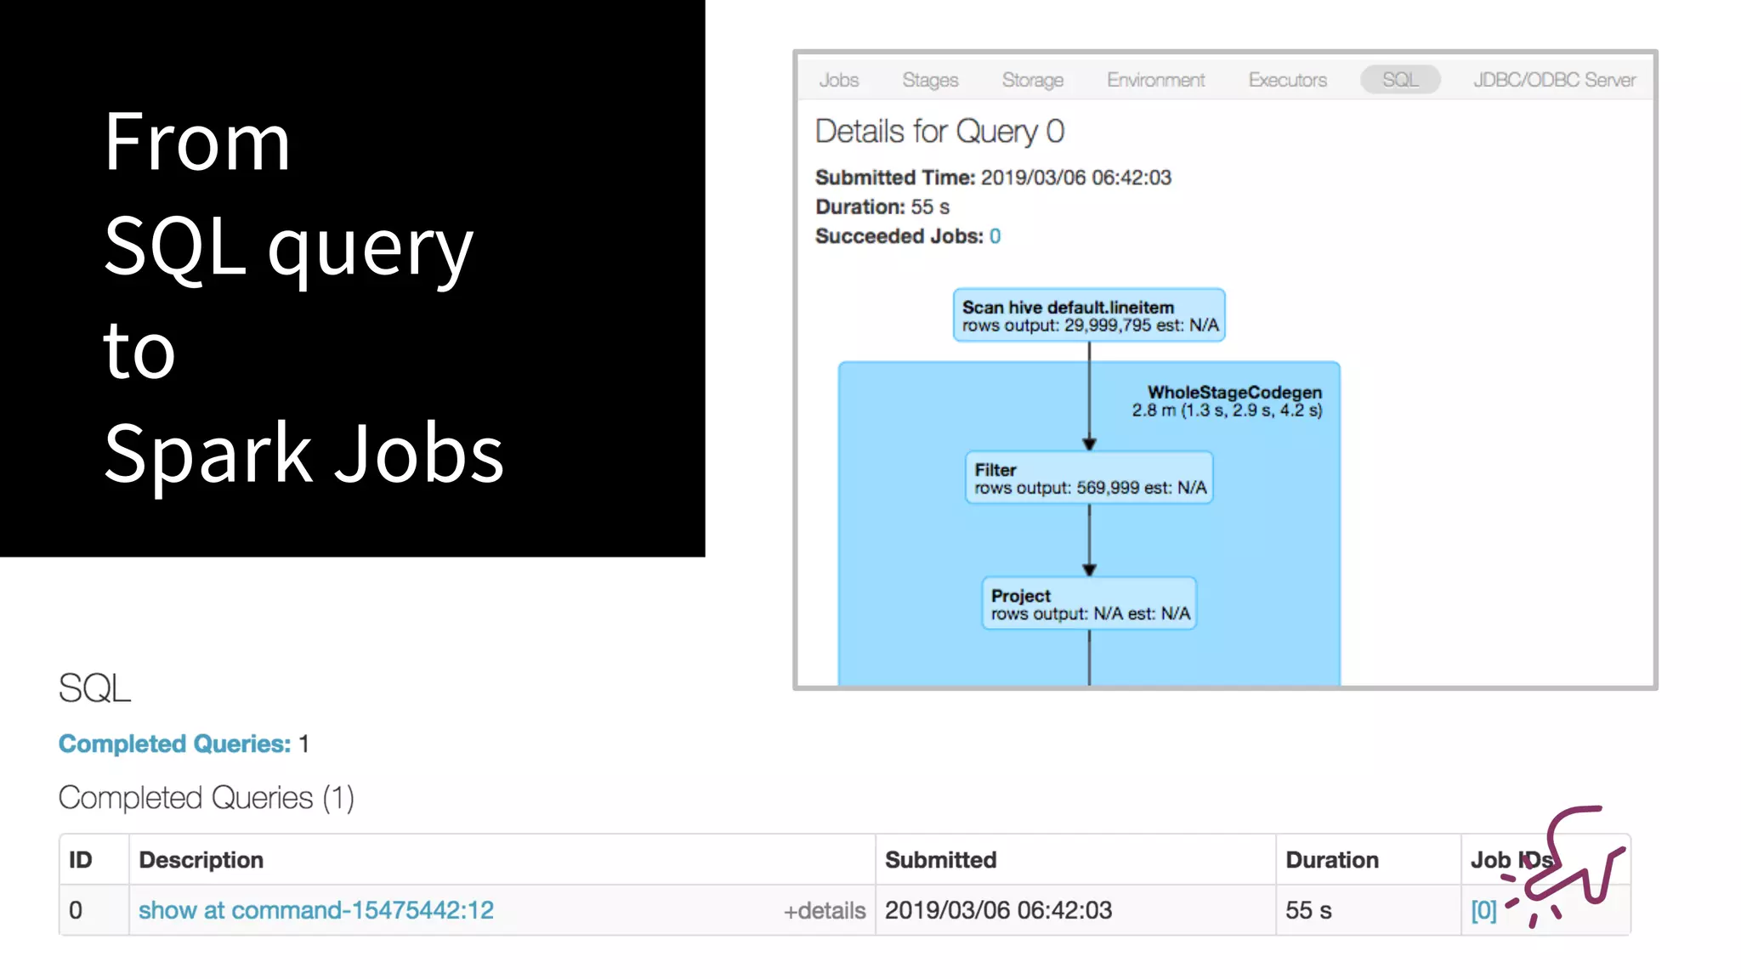Image resolution: width=1741 pixels, height=979 pixels.
Task: Click the Submitted Time text line
Action: (x=993, y=178)
